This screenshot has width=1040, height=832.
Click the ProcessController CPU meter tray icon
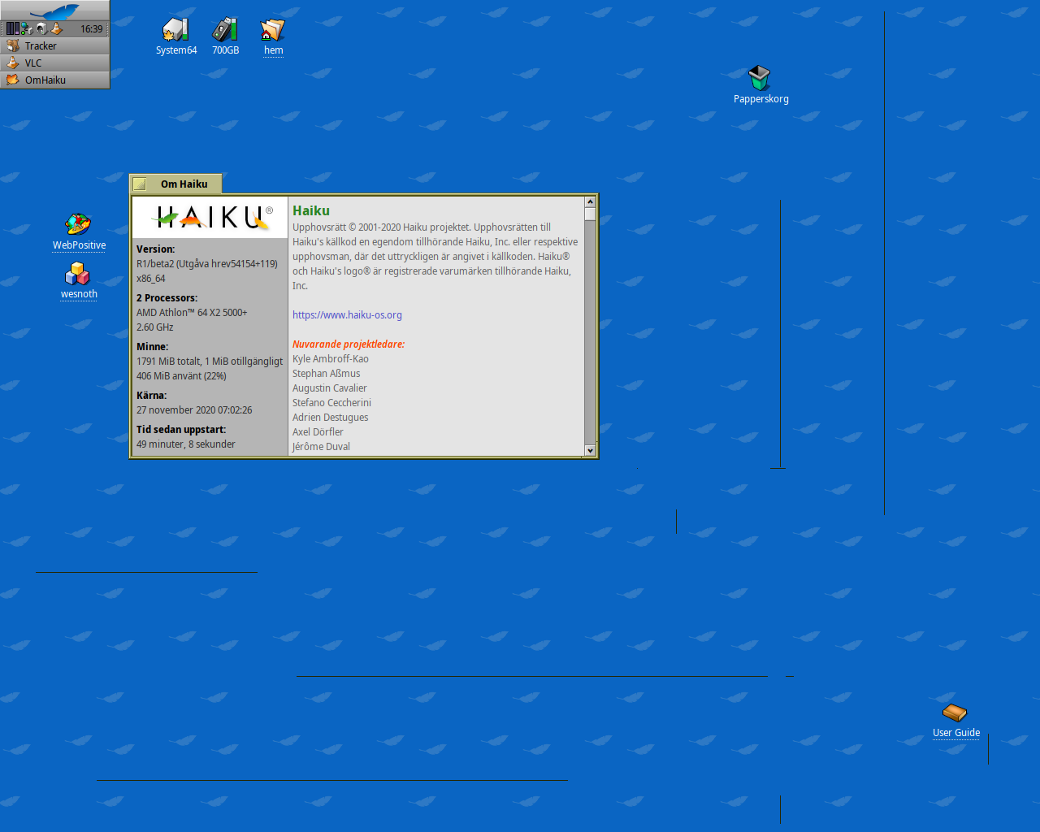point(13,28)
